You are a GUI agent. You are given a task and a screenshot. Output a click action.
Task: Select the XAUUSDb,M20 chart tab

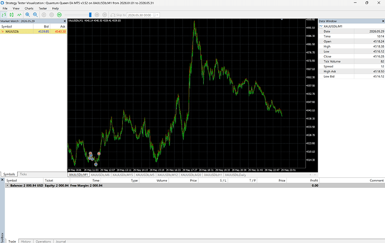pos(191,175)
